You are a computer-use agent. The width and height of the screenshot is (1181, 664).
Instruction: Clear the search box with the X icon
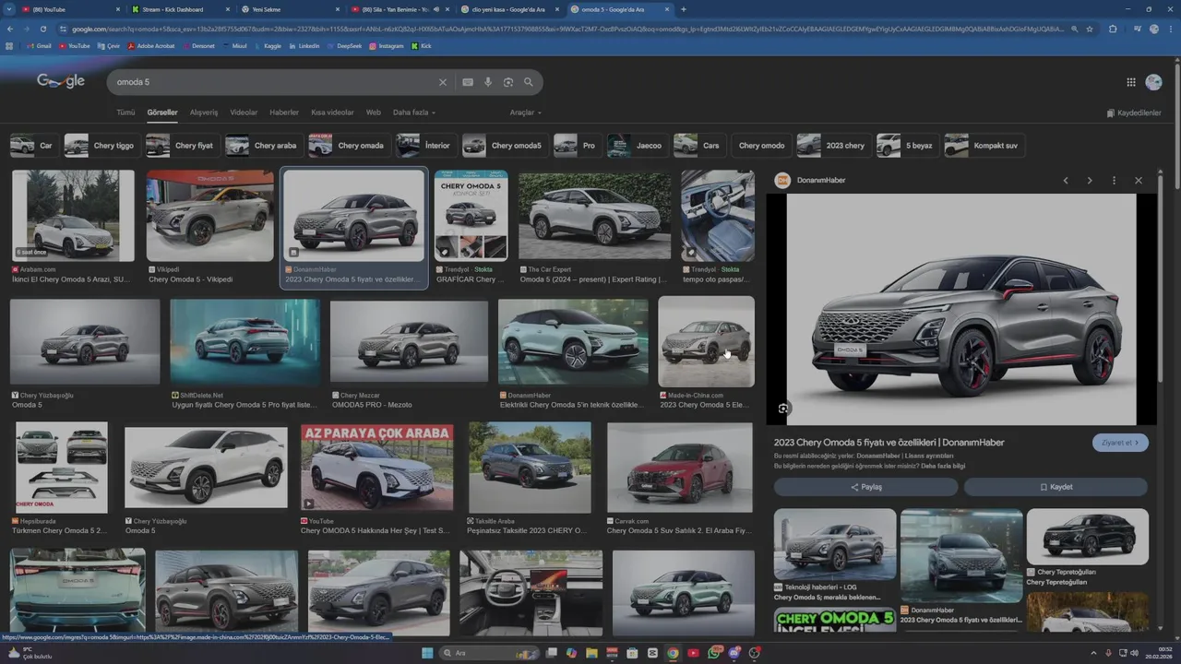click(443, 82)
